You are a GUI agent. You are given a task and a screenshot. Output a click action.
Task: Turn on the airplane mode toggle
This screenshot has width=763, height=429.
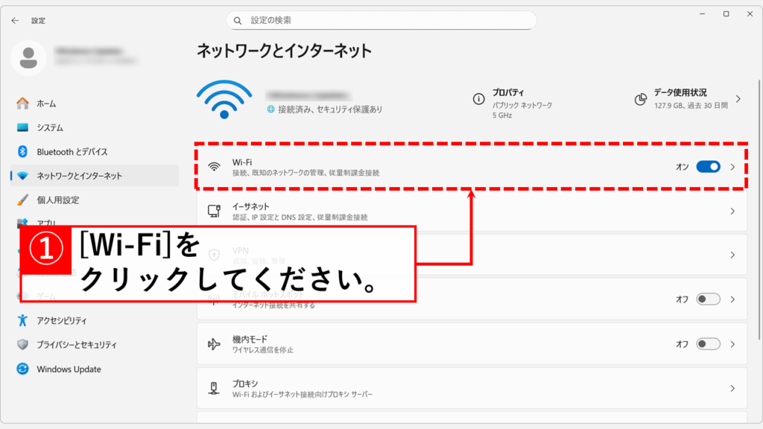coord(708,344)
